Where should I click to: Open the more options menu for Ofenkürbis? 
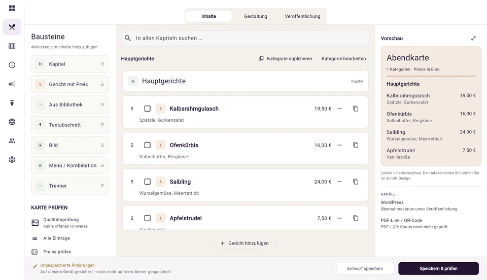pos(339,145)
